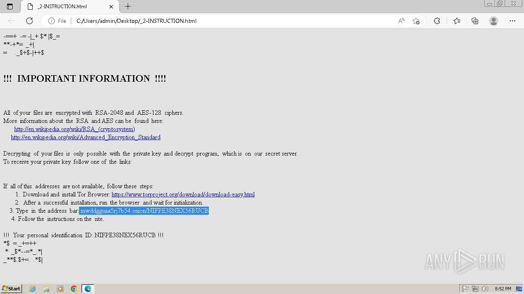Minimize the browser window

click(x=490, y=3)
